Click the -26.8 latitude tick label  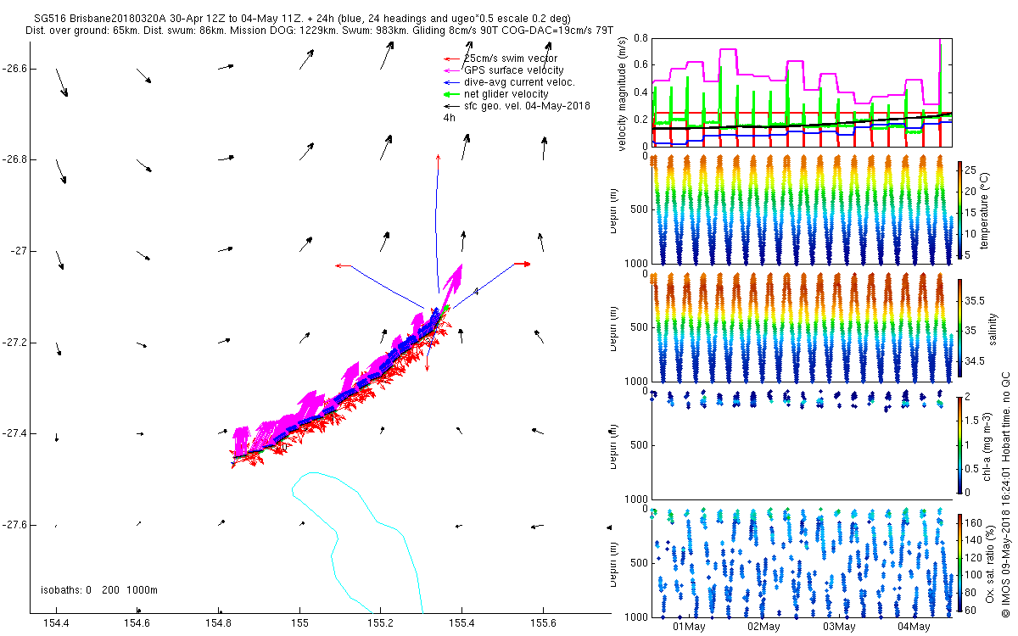pyautogui.click(x=16, y=159)
